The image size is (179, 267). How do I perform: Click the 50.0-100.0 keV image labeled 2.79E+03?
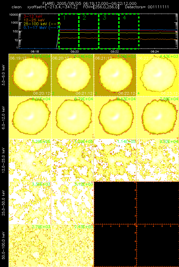(30, 245)
